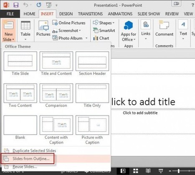The height and width of the screenshot is (175, 195).
Task: Switch to the REVIEW tab
Action: [172, 14]
